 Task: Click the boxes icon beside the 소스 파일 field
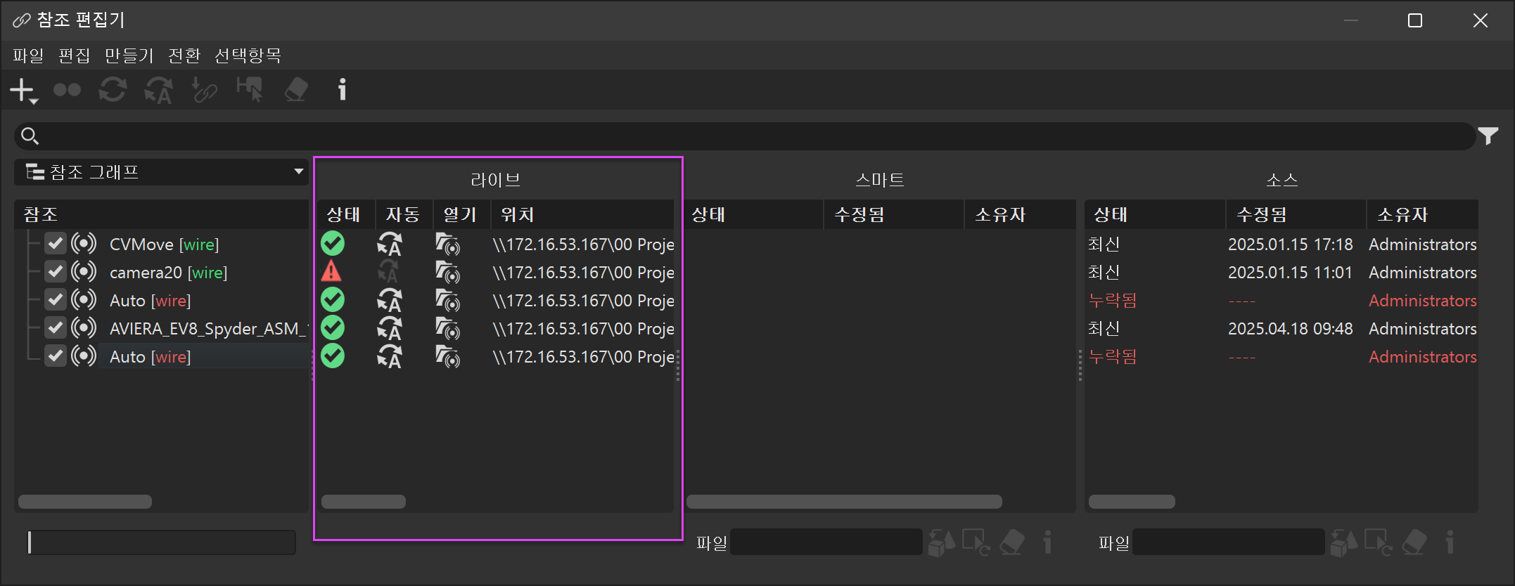1344,542
